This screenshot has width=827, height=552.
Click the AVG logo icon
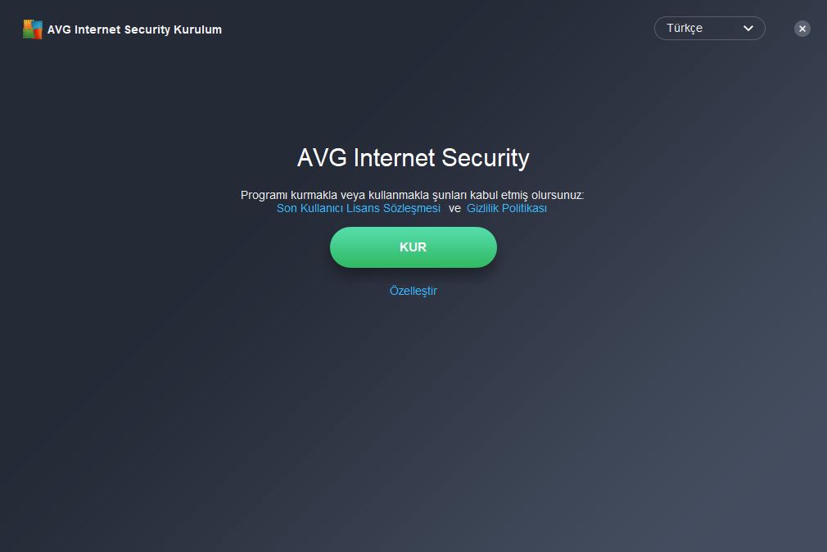(32, 29)
